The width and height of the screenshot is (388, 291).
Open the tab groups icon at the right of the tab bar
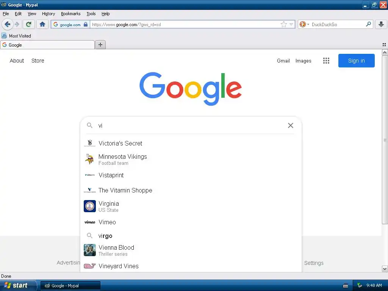384,45
